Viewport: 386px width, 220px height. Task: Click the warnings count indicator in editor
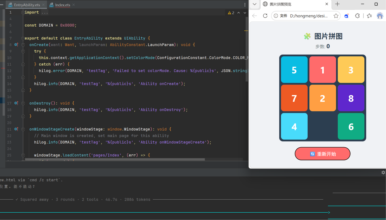point(231,13)
